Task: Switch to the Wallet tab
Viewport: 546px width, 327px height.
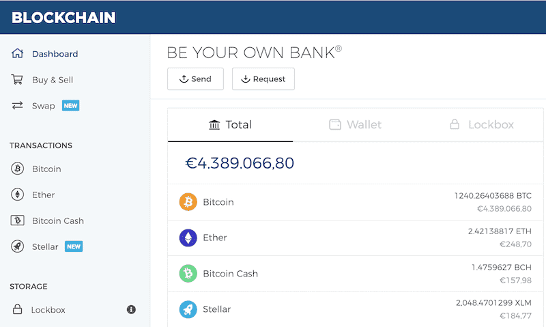Action: (x=355, y=125)
